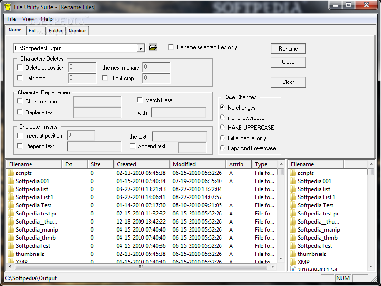Viewport: 381px width, 286px height.
Task: Click the Clear button
Action: coord(288,82)
